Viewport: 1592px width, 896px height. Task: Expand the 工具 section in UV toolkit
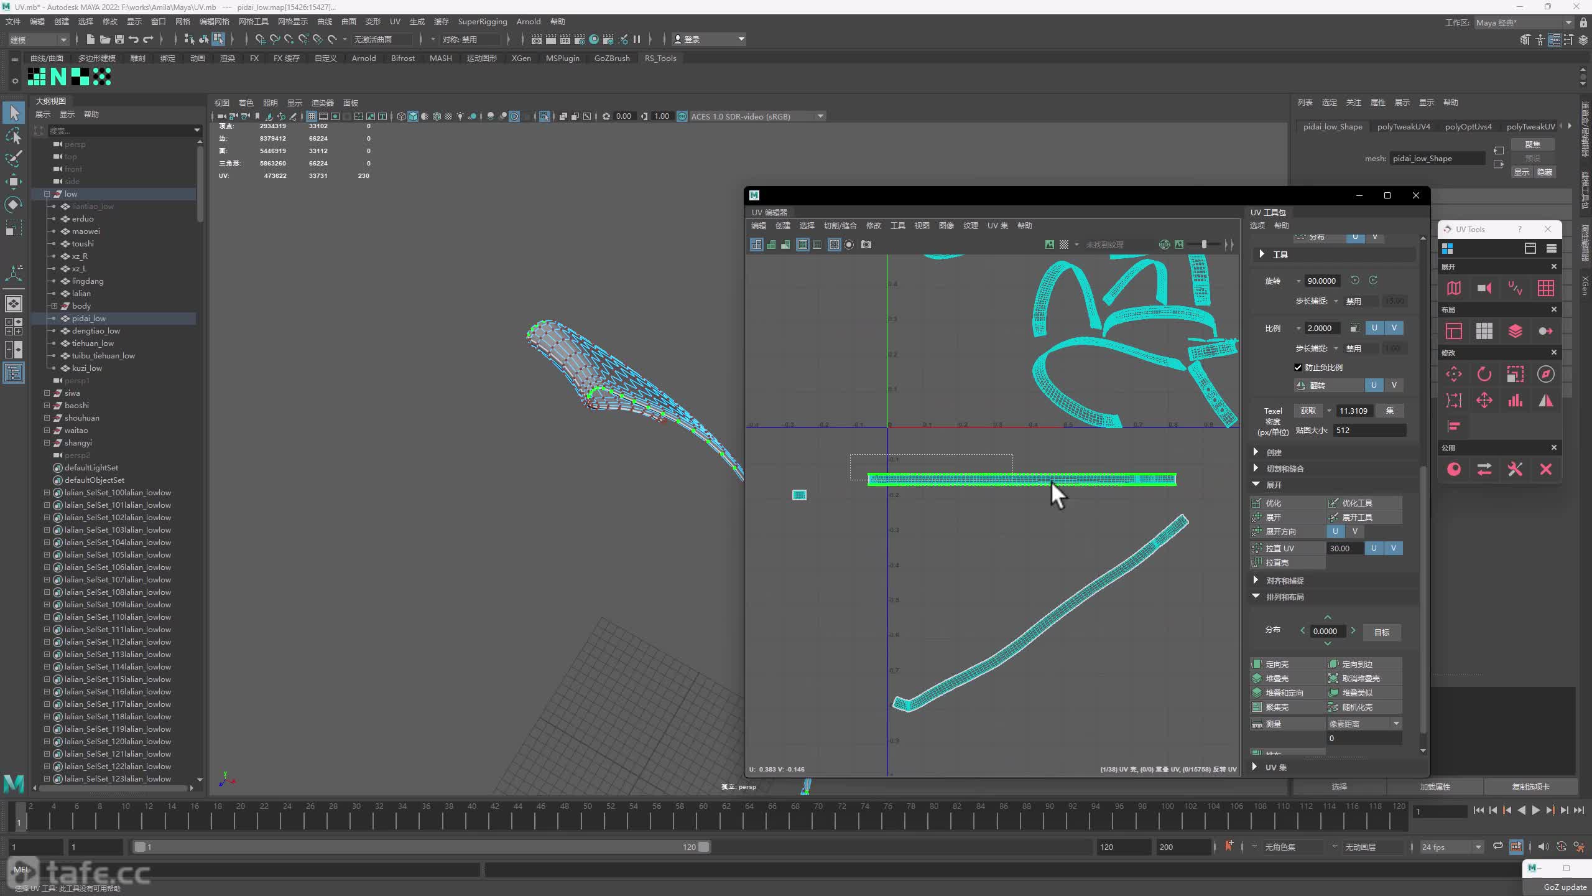[1262, 254]
